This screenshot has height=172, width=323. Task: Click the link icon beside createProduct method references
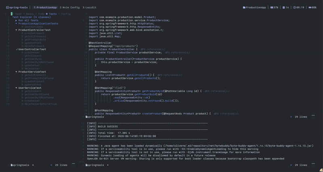pos(215,114)
